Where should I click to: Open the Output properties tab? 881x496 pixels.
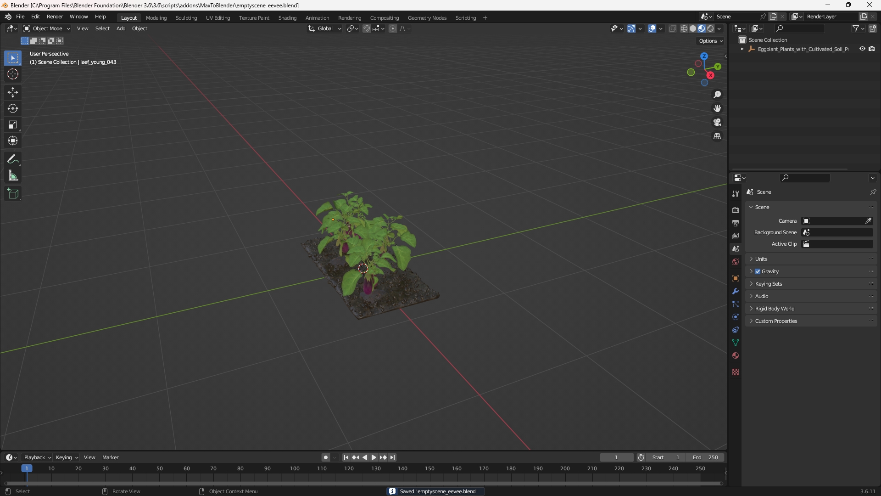(x=736, y=223)
